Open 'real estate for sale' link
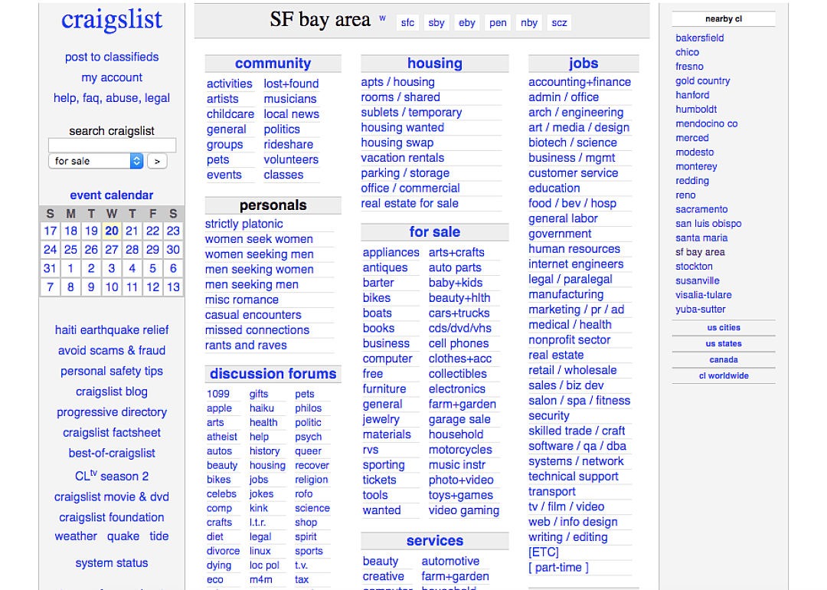The height and width of the screenshot is (590, 827). click(x=410, y=203)
